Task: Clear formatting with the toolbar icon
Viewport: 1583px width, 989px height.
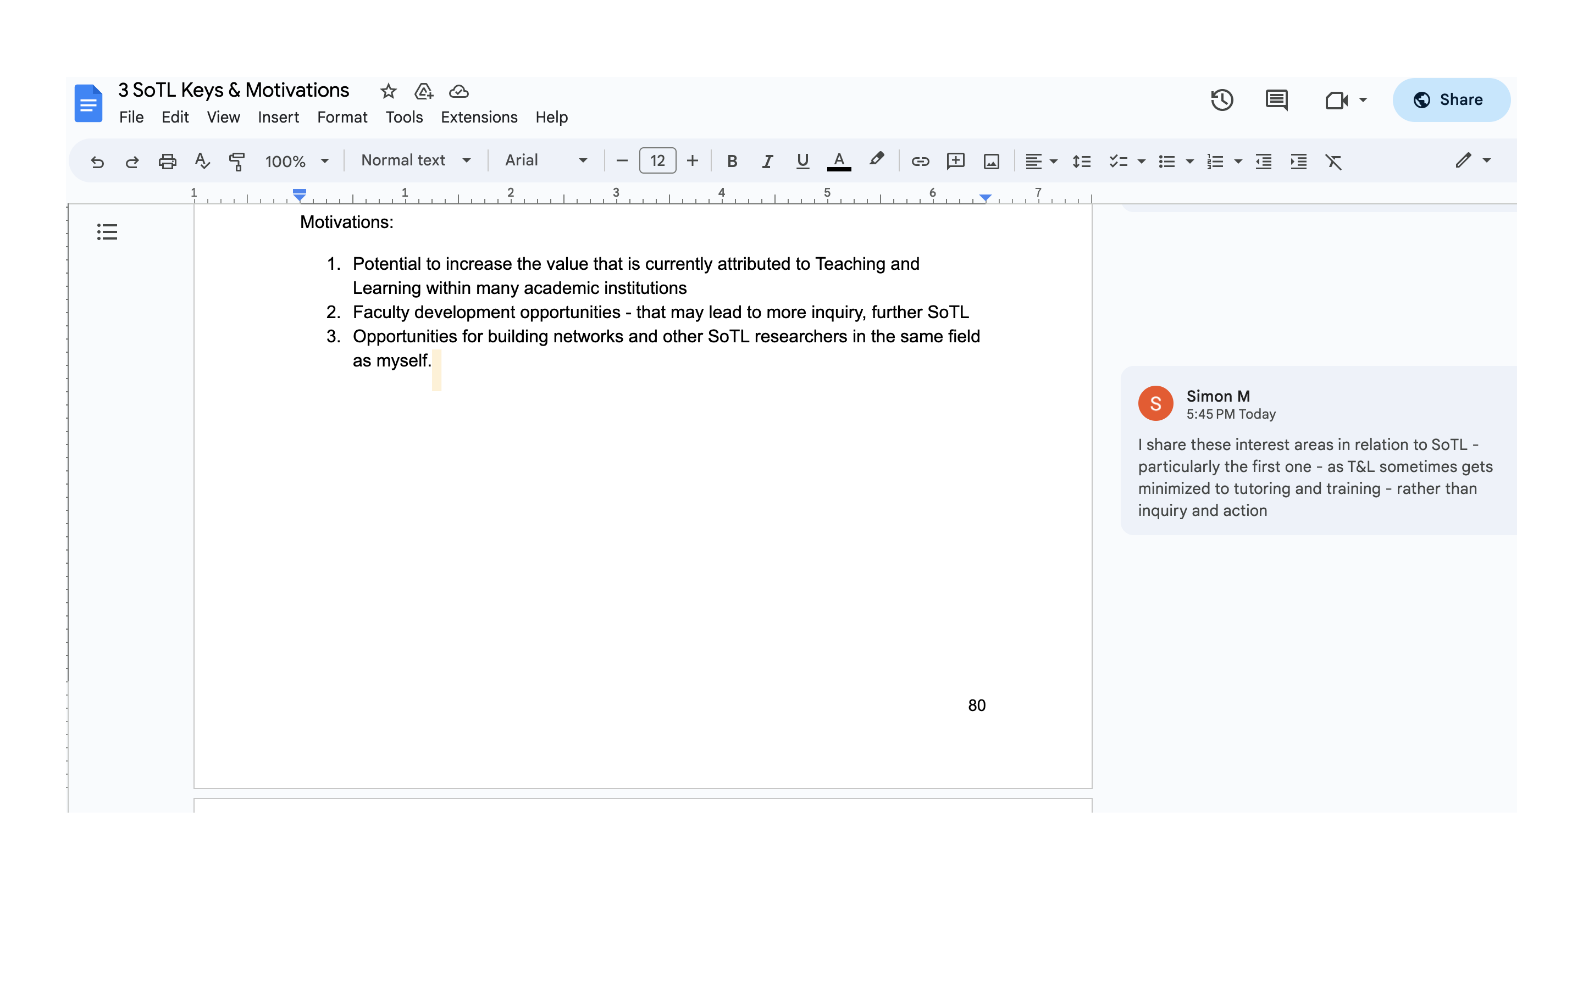Action: 1333,162
